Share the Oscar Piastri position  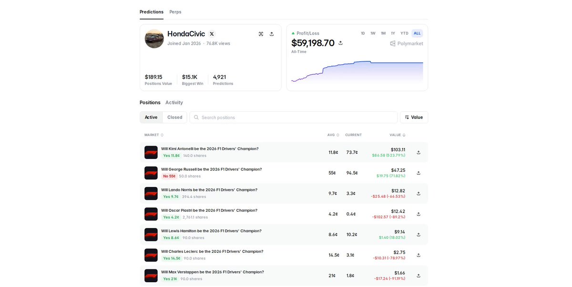tap(419, 214)
